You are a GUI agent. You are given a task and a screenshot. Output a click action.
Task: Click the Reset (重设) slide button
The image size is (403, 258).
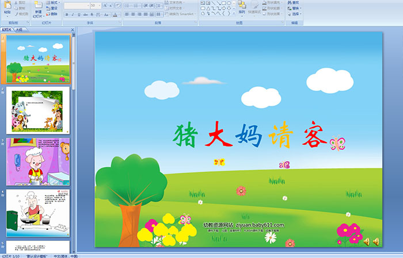tap(51, 8)
